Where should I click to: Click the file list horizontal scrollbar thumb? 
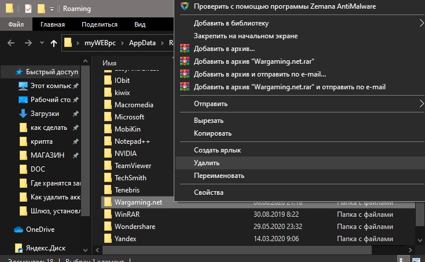tap(237, 250)
